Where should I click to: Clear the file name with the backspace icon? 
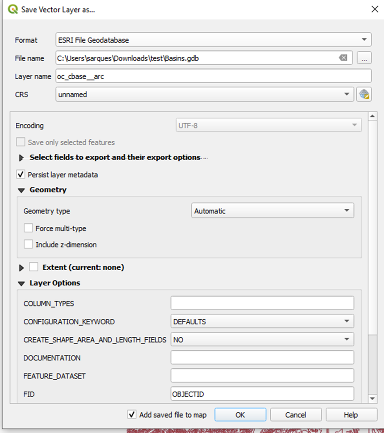(x=343, y=58)
